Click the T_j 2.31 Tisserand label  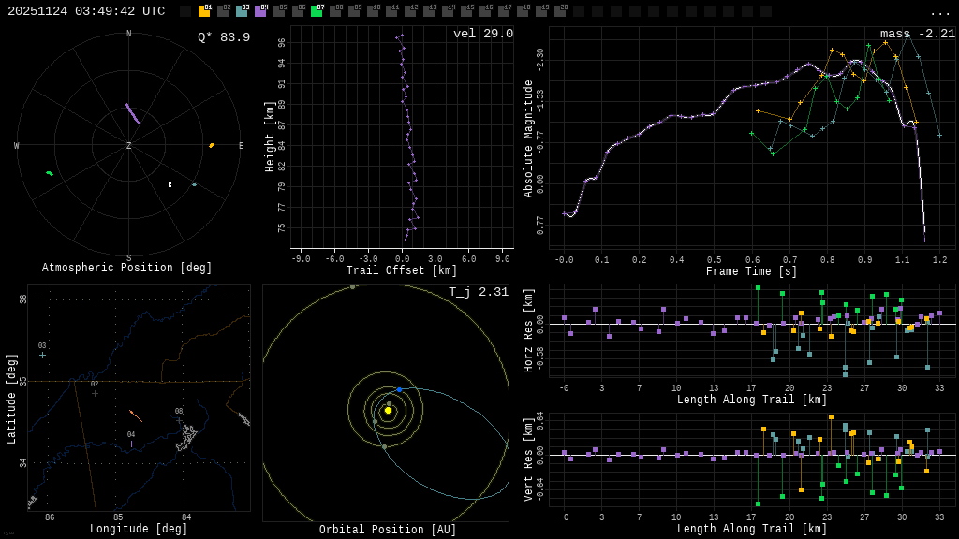coord(478,292)
